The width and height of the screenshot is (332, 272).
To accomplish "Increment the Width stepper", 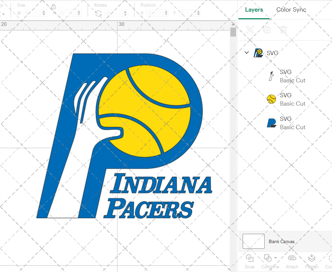I will 44,11.
